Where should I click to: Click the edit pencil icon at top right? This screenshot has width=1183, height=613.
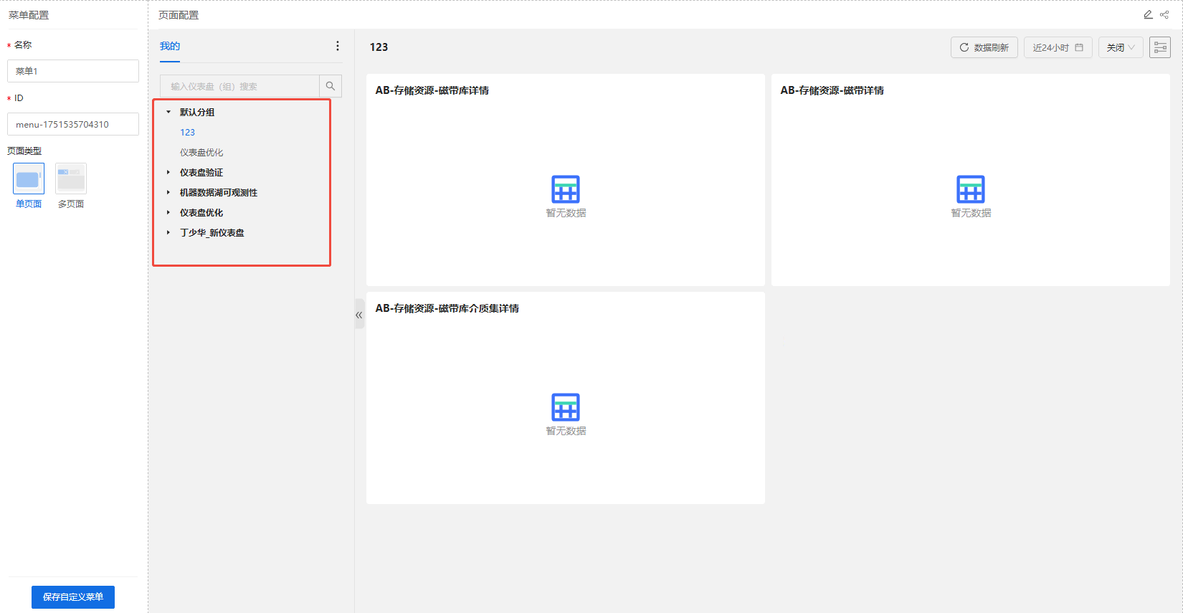[x=1148, y=14]
